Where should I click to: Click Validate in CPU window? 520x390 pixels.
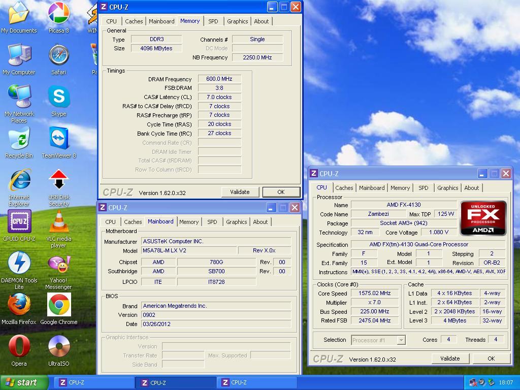(450, 359)
